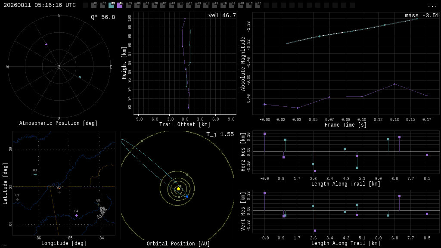Image resolution: width=441 pixels, height=248 pixels.
Task: Click the Longitude [deg] axis label
Action: pyautogui.click(x=64, y=243)
